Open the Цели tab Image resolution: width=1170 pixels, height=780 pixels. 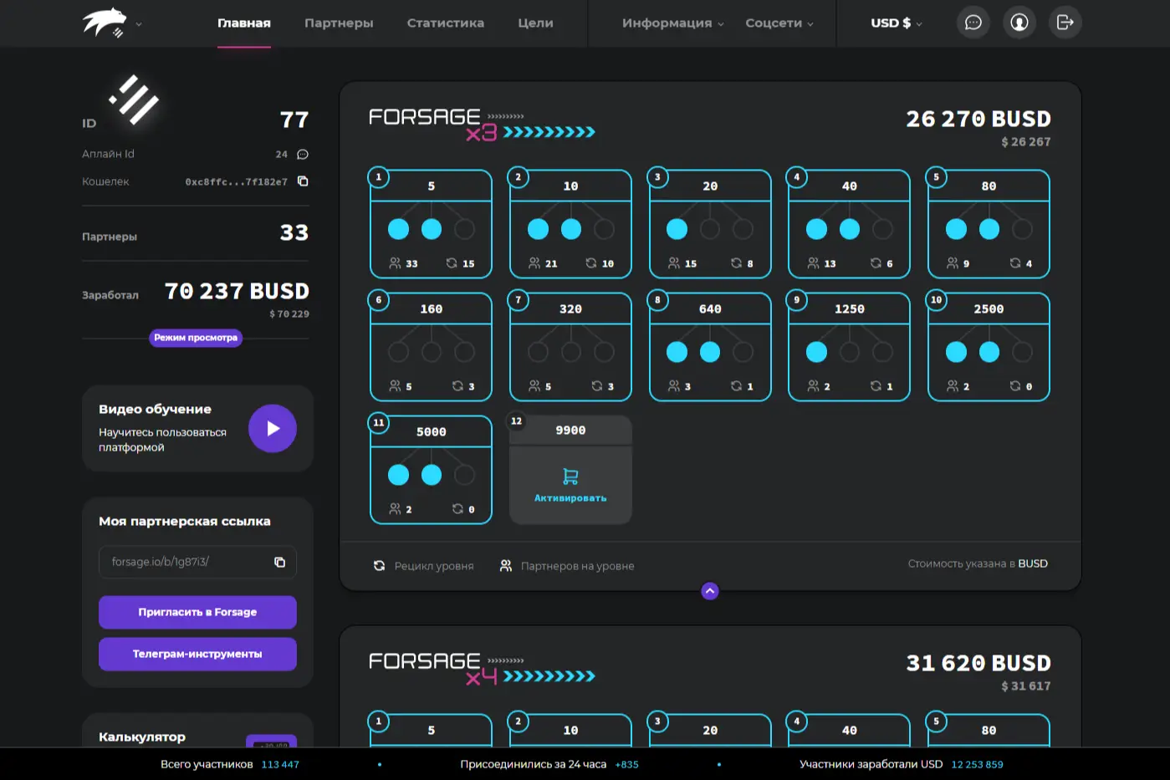tap(535, 23)
